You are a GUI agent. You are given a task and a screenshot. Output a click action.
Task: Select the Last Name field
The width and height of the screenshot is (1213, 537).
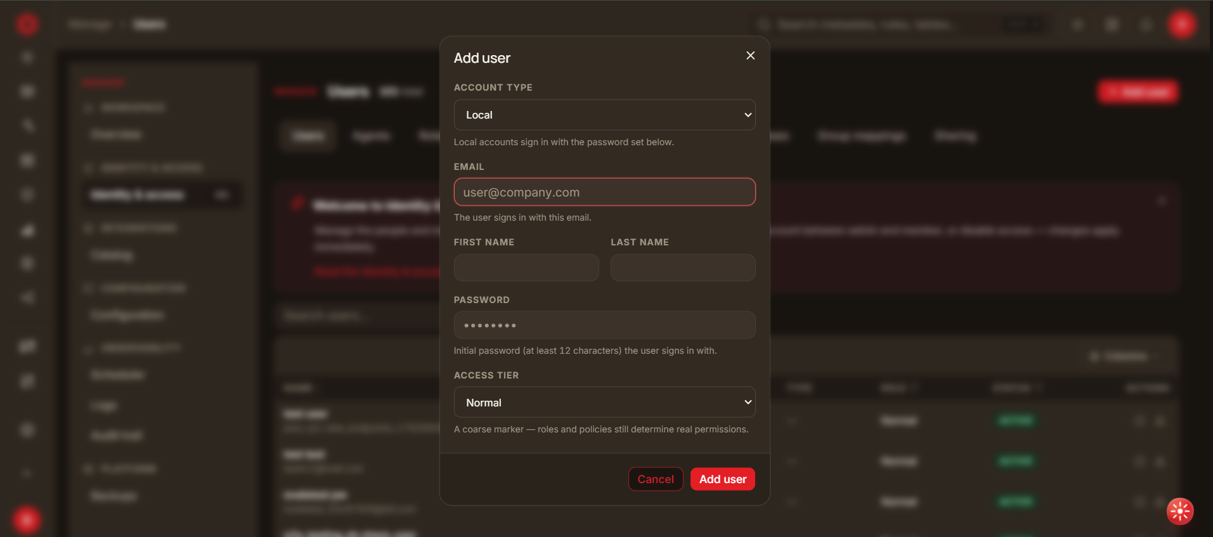[683, 268]
